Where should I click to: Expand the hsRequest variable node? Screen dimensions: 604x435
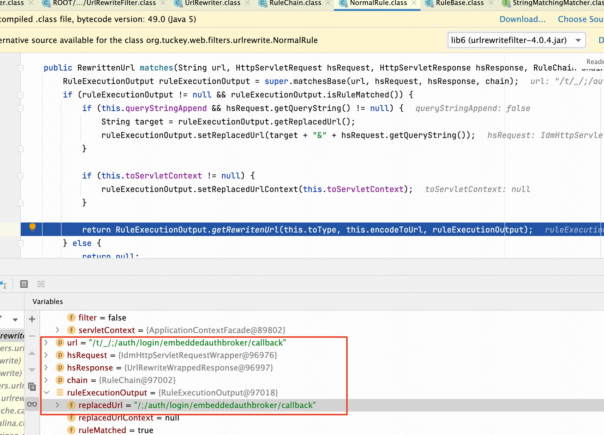pyautogui.click(x=46, y=355)
